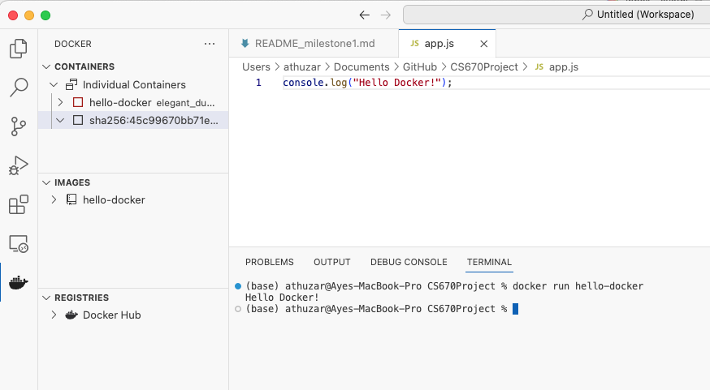Click the back navigation arrow

tap(364, 15)
